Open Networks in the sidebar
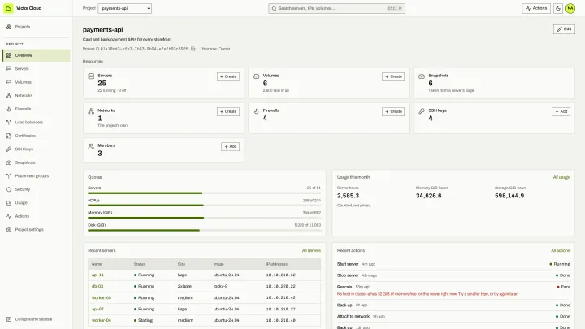Viewport: 585px width, 329px height. coord(37,96)
